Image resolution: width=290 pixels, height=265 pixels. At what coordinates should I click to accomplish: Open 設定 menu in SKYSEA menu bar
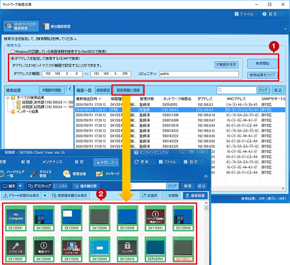click(x=80, y=162)
